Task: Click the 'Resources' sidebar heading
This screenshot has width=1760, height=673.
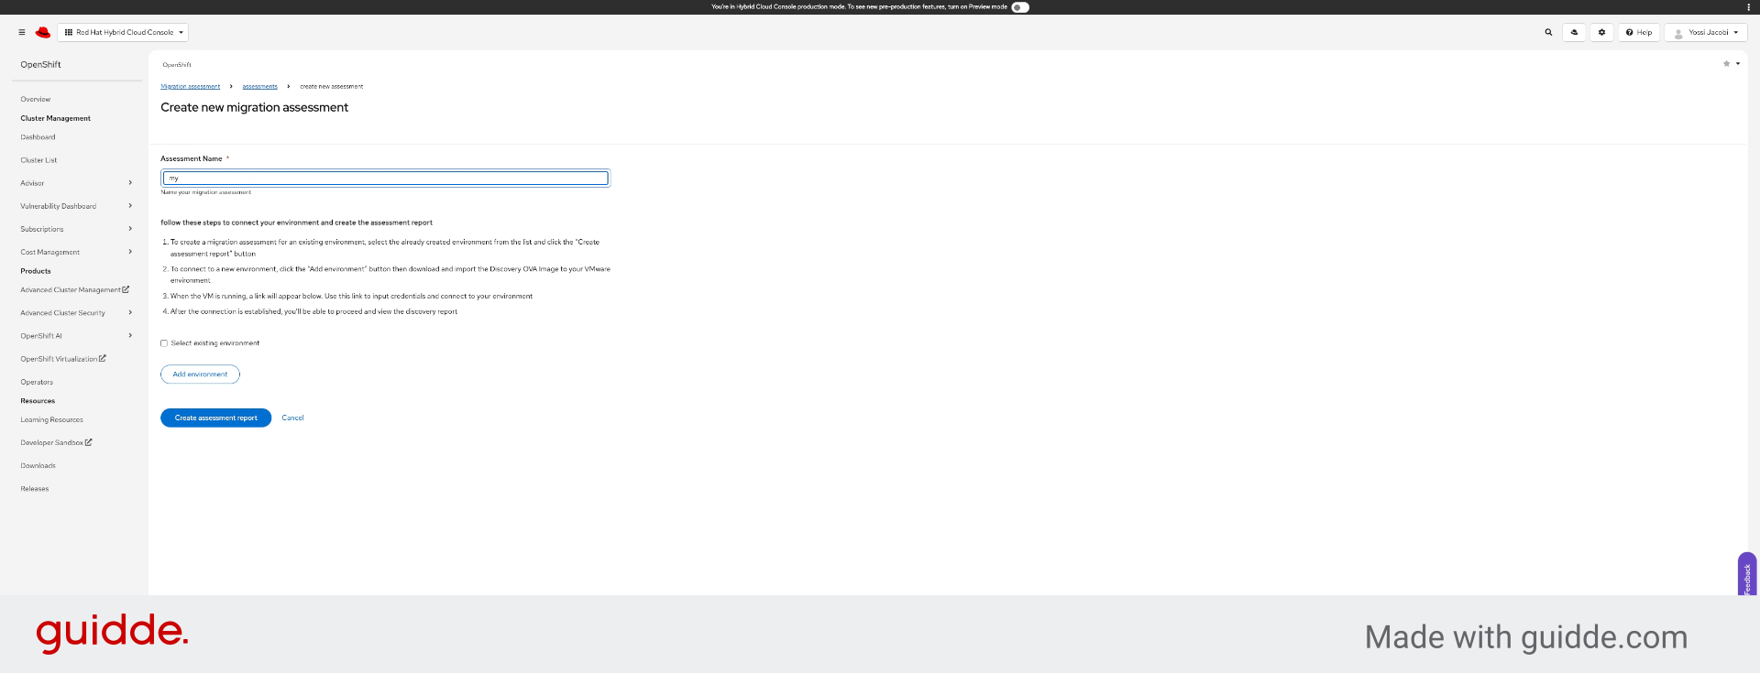Action: (38, 401)
